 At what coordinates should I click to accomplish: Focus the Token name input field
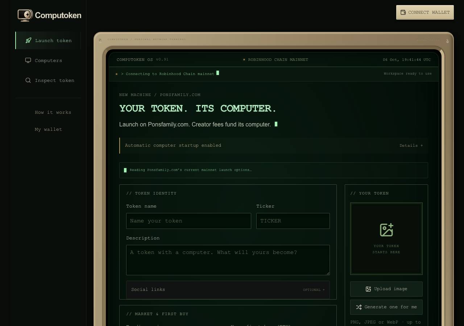point(188,221)
